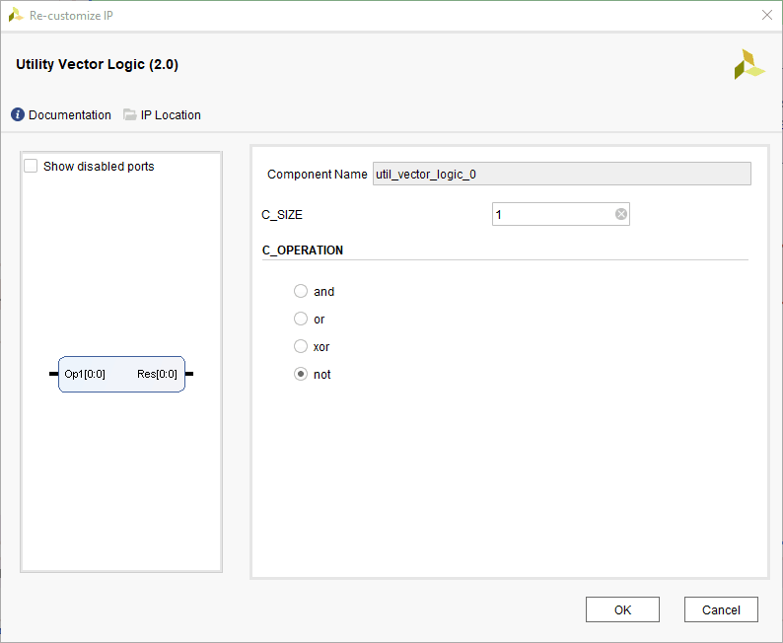The image size is (783, 643).
Task: Open the Documentation link
Action: click(x=69, y=115)
